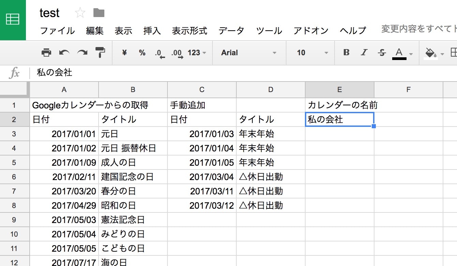Select cell 2017/03/11

[x=202, y=191]
